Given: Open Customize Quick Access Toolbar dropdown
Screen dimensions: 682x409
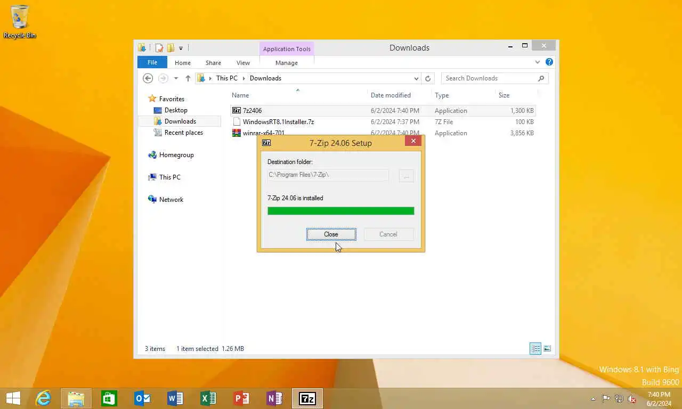Looking at the screenshot, I should click(x=181, y=48).
